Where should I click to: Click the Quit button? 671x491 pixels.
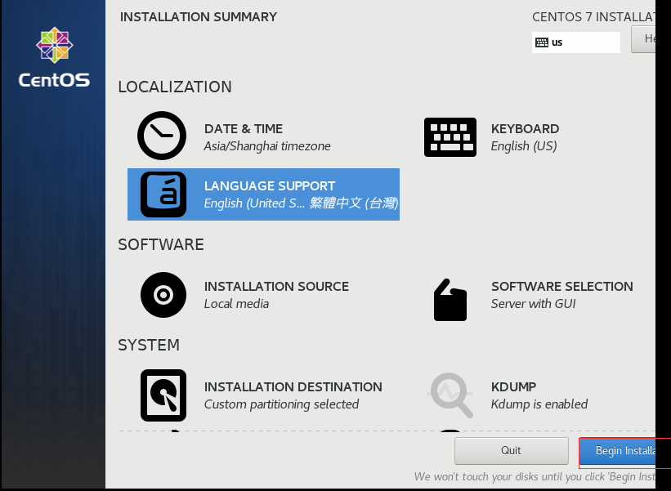[512, 450]
